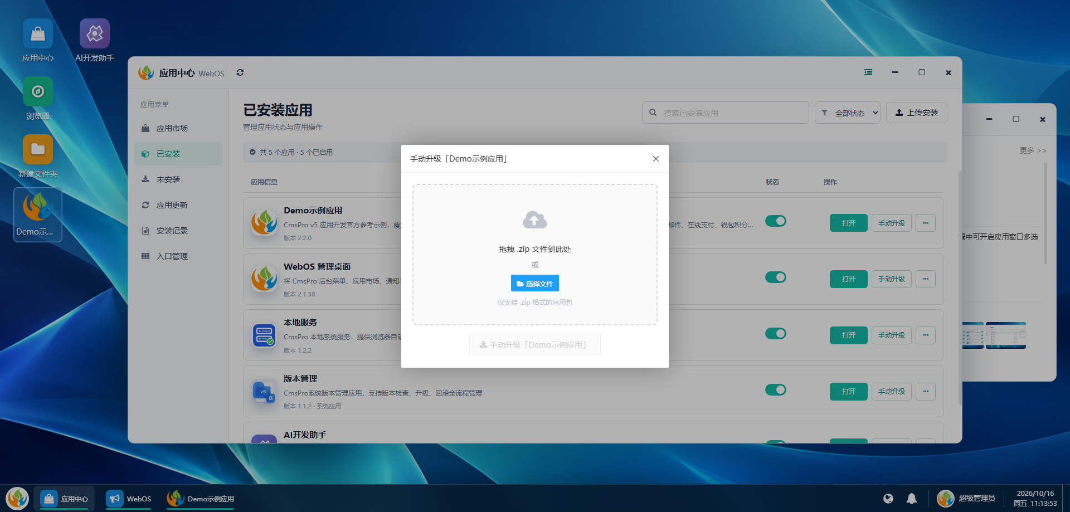
Task: Go to 应用市场 in the sidebar
Action: pos(178,128)
